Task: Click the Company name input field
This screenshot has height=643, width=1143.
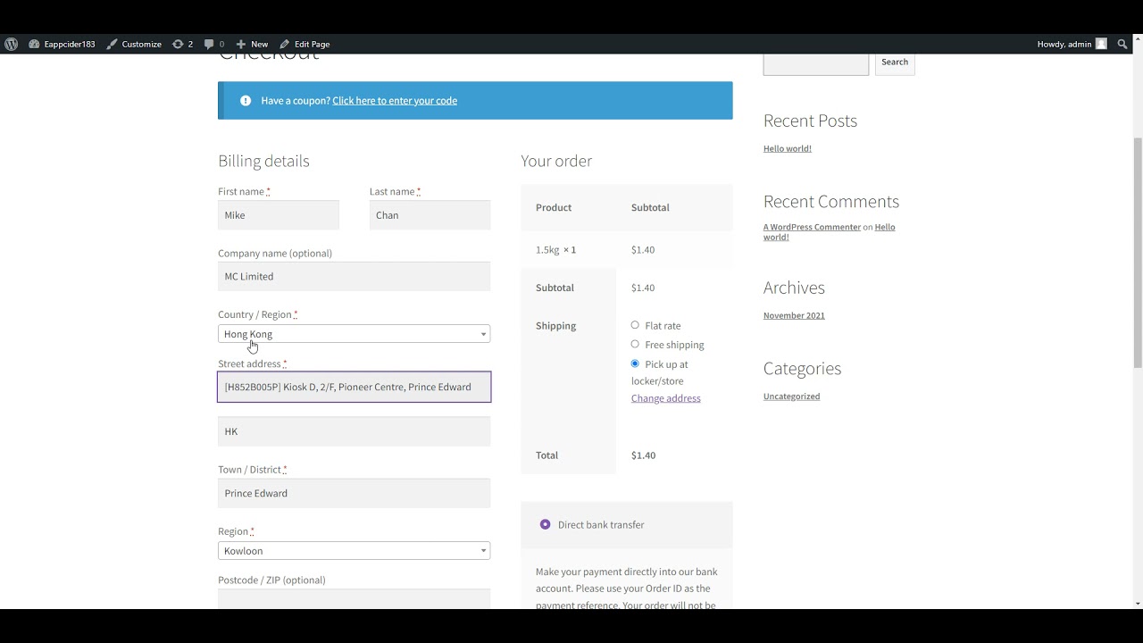Action: click(354, 276)
